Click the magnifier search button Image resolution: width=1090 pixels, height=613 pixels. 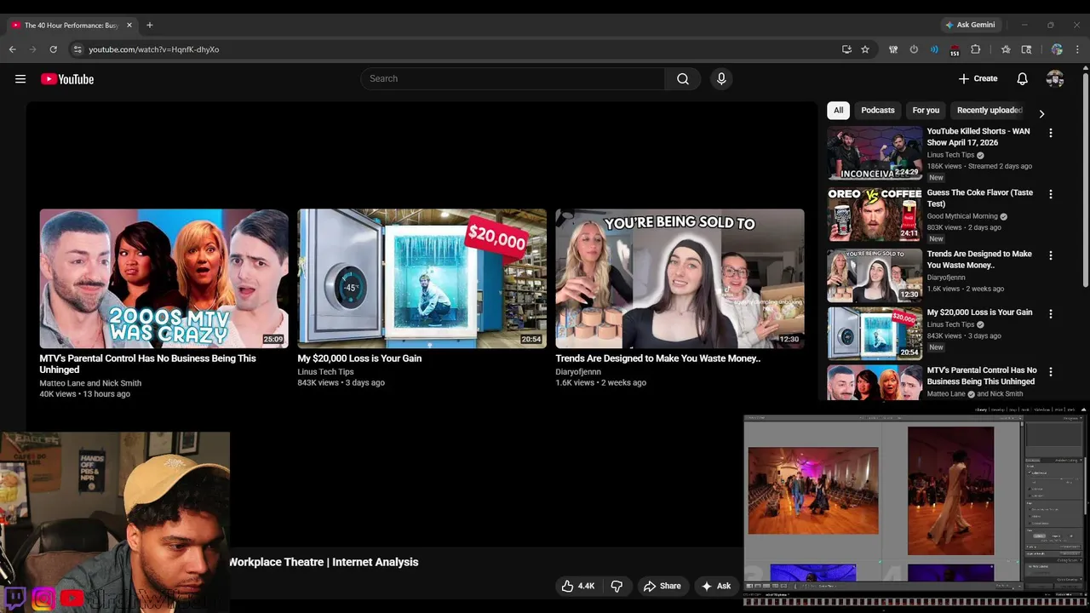(x=683, y=79)
